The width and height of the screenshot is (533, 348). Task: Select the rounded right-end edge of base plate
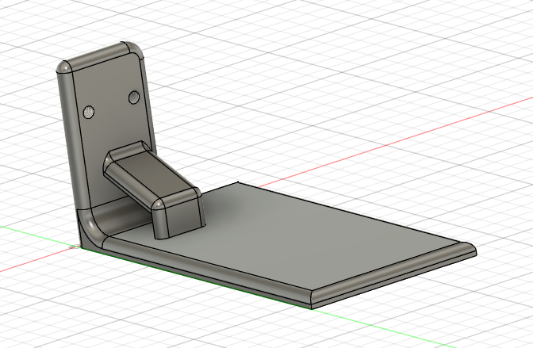tap(394, 272)
